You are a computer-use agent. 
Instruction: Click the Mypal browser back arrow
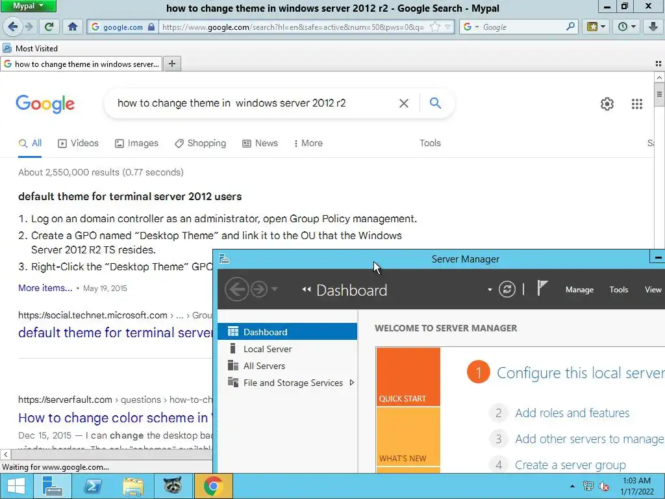[13, 27]
